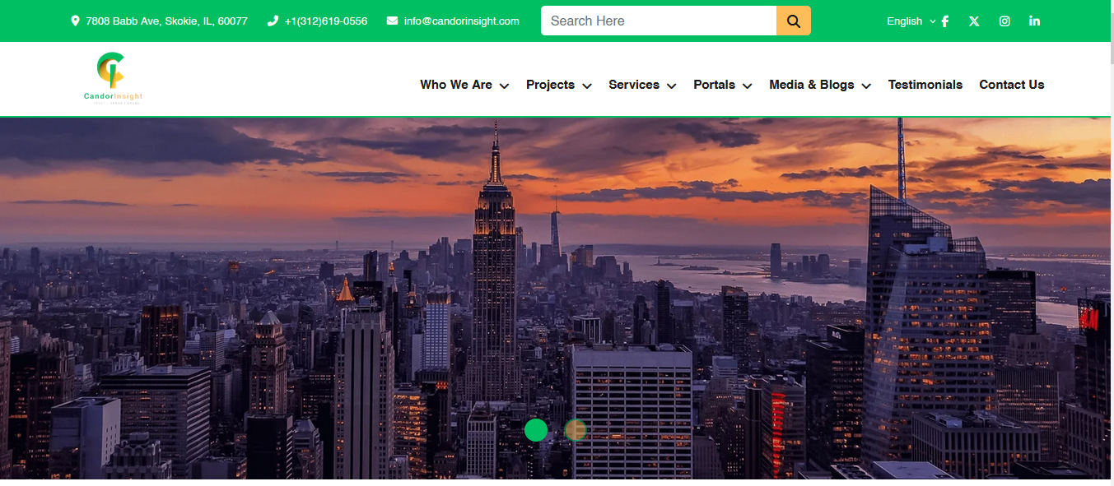Image resolution: width=1114 pixels, height=486 pixels.
Task: Open the Contact Us link
Action: click(x=1012, y=85)
